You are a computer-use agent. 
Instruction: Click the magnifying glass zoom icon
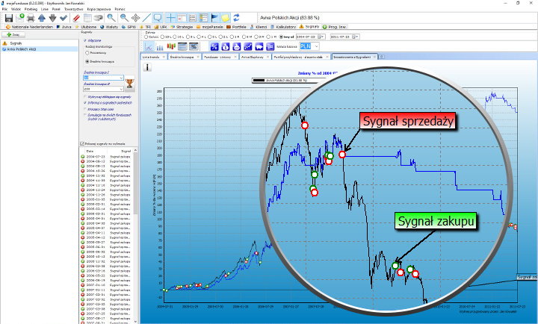(x=111, y=16)
